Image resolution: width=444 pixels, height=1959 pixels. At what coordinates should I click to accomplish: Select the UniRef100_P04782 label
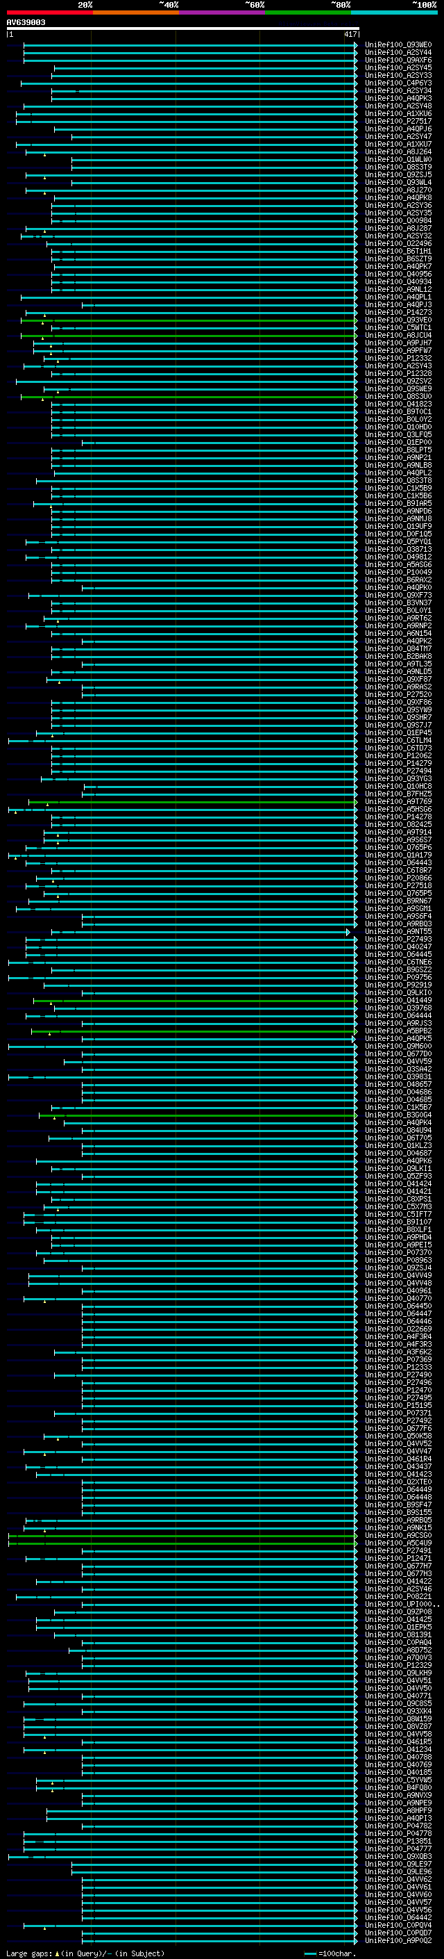tap(398, 1826)
